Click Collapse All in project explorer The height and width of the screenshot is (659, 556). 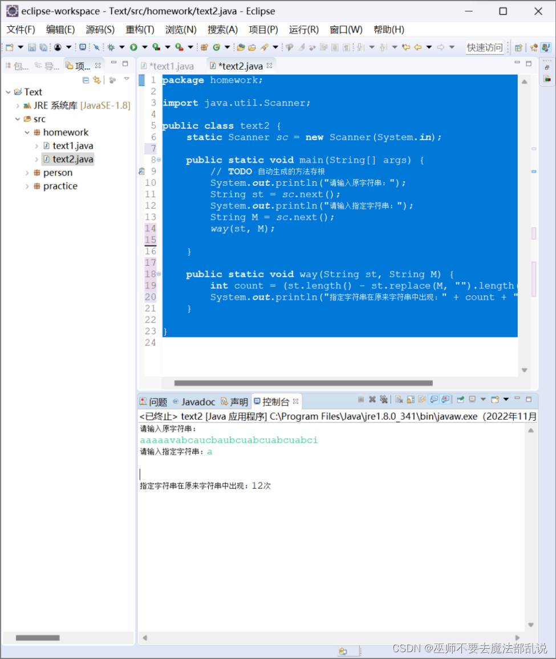click(x=86, y=80)
